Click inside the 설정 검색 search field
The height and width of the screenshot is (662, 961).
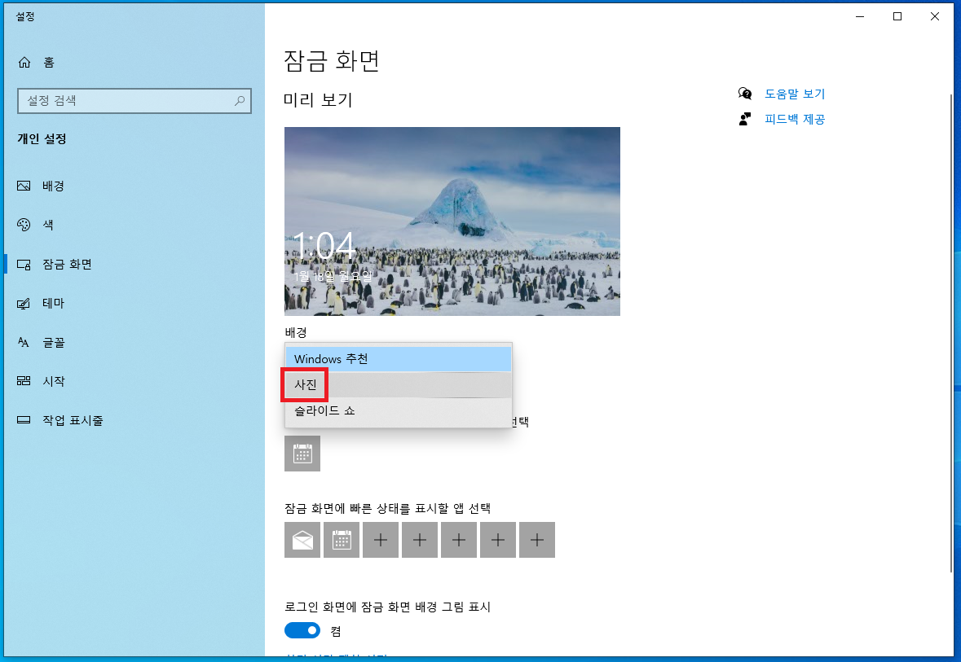coord(134,100)
